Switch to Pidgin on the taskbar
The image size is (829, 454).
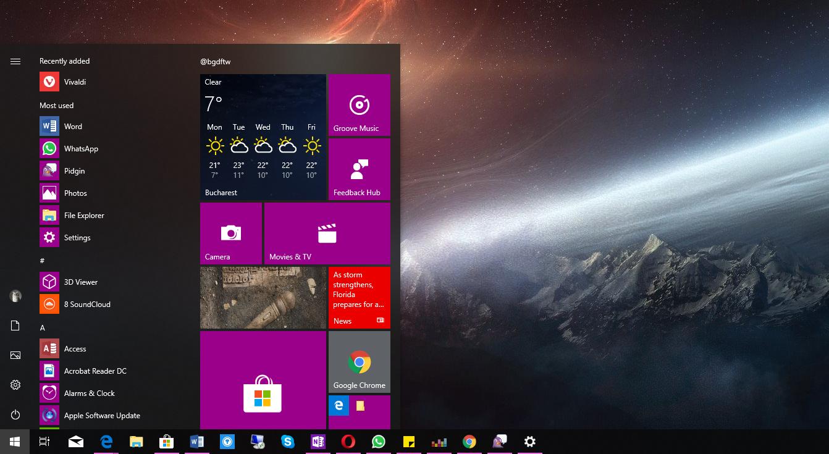[500, 442]
